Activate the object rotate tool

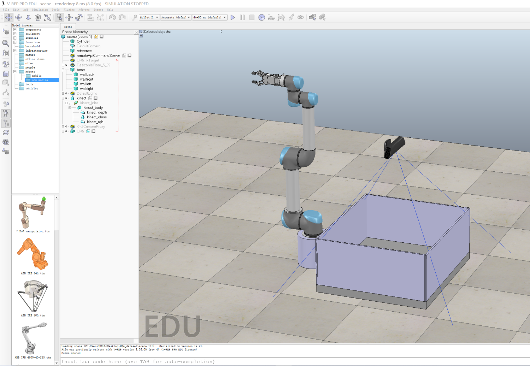click(79, 17)
